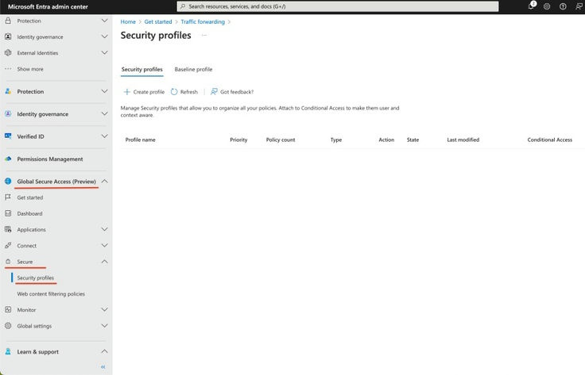Click the help question mark icon
585x375 pixels.
pyautogui.click(x=563, y=6)
